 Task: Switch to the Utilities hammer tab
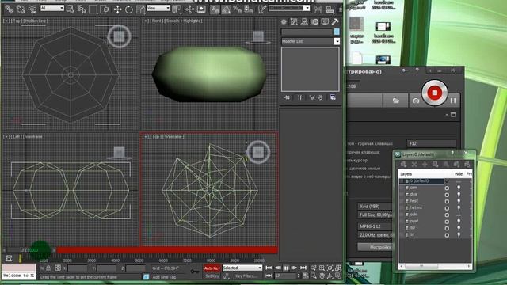pyautogui.click(x=335, y=22)
